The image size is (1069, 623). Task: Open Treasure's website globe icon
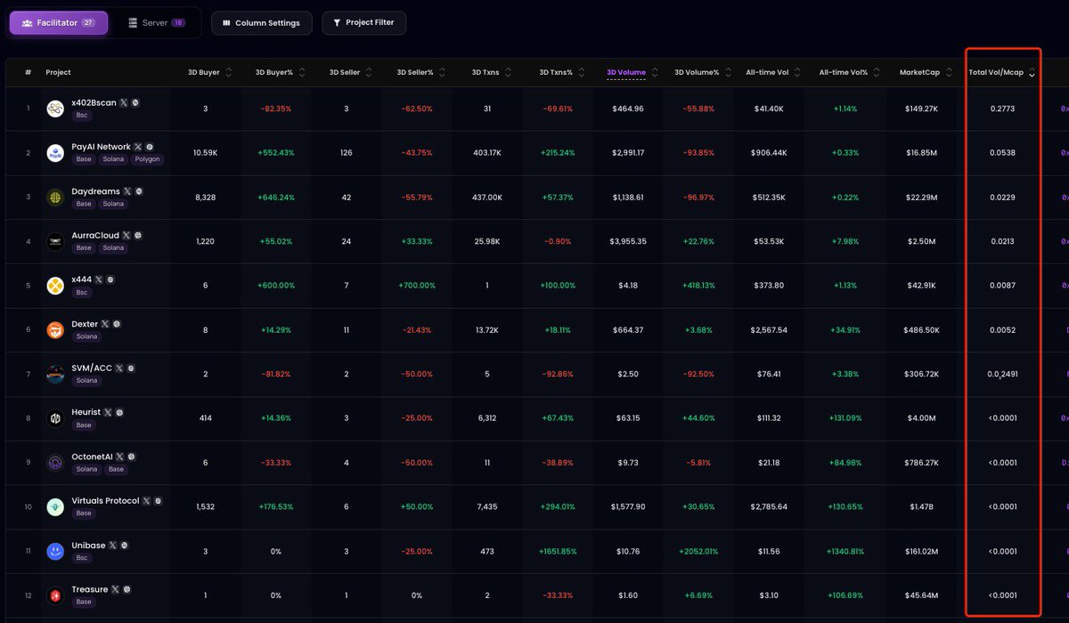coord(127,590)
